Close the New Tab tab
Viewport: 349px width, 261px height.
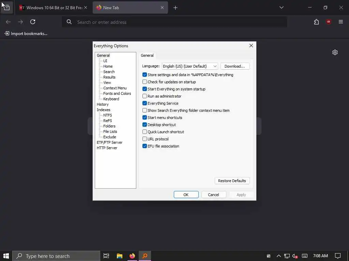[162, 7]
